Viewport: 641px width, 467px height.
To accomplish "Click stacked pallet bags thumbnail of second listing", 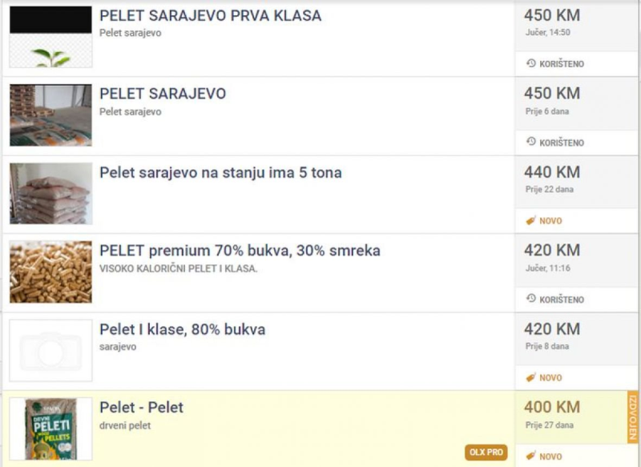I will click(50, 115).
